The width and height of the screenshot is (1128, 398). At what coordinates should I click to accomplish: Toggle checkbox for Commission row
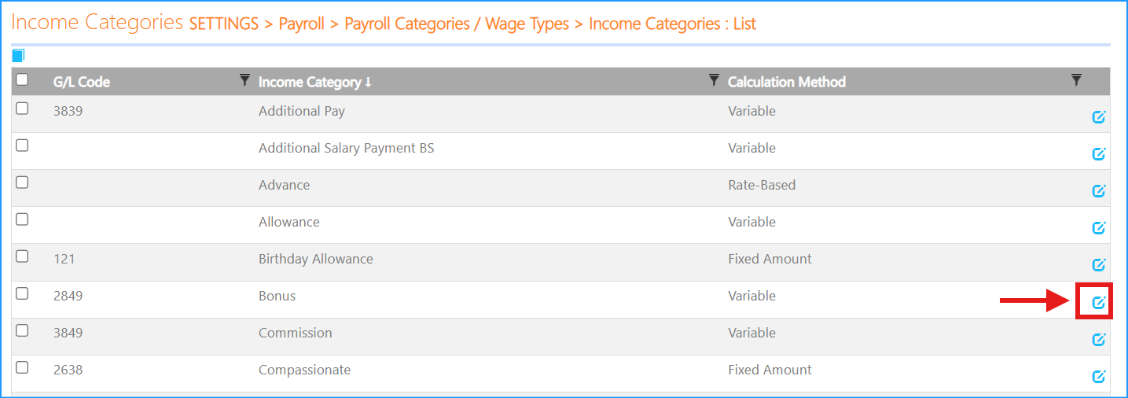22,330
